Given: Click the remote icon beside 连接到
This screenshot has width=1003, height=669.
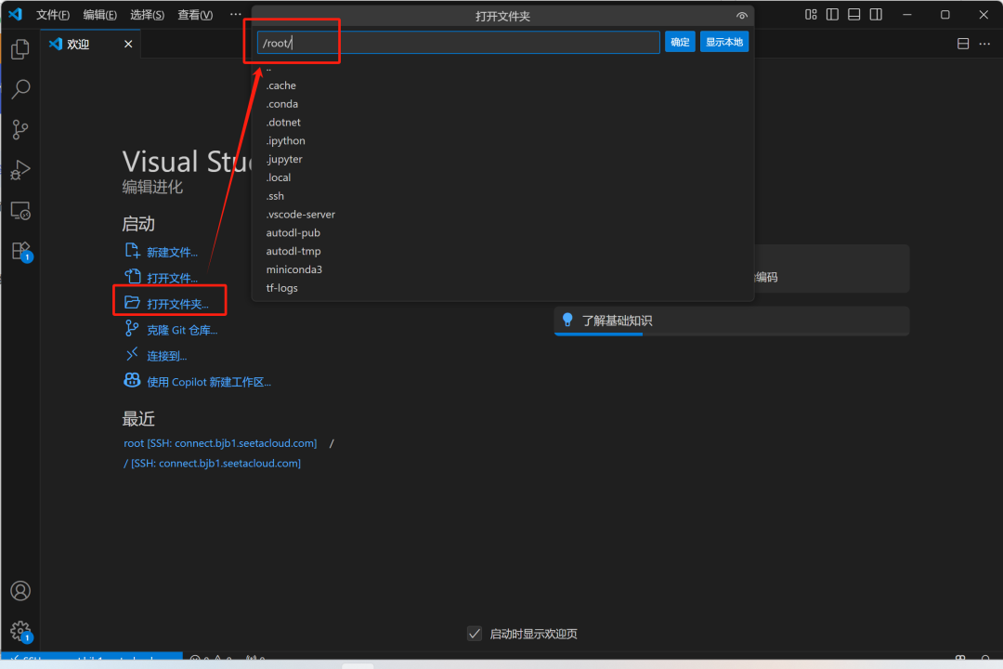Looking at the screenshot, I should tap(132, 354).
